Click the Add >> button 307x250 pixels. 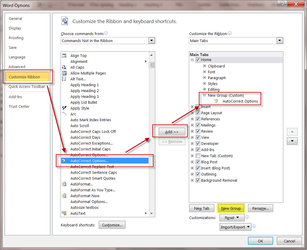(x=172, y=132)
